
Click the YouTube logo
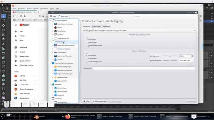pyautogui.click(x=24, y=25)
